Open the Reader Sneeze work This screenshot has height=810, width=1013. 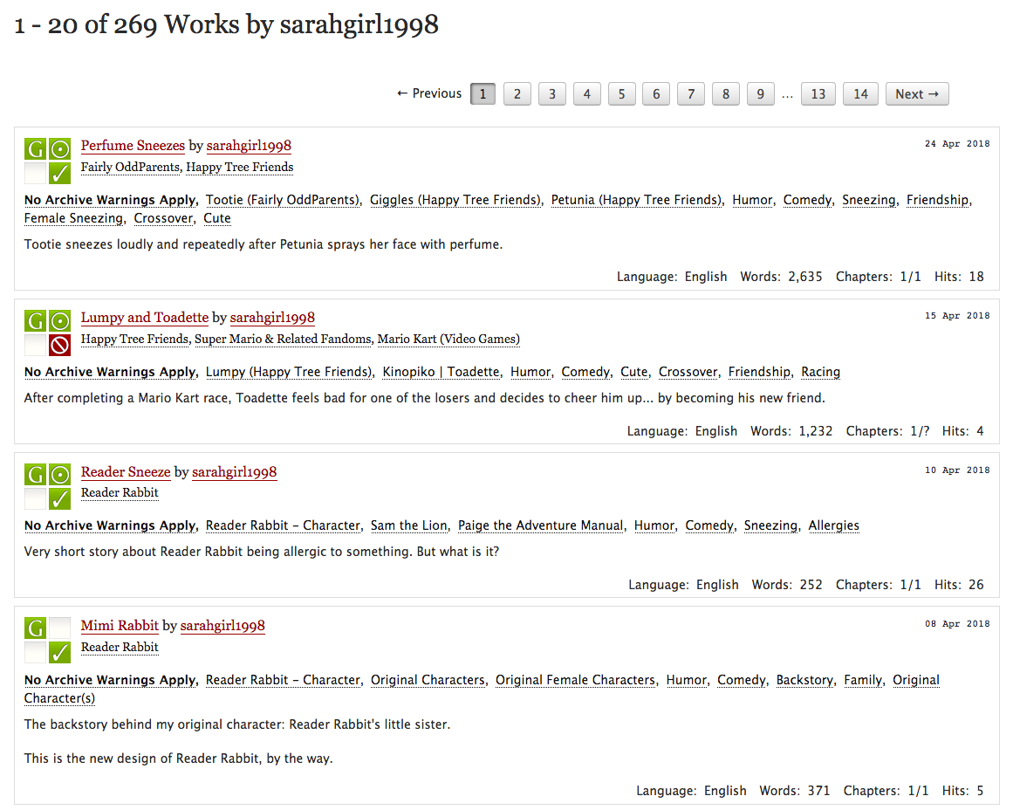(126, 472)
